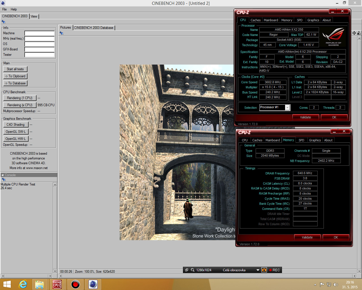Click viewport vertical scrollbar down arrow
Viewport: 362px width, 290px height.
[x=359, y=271]
